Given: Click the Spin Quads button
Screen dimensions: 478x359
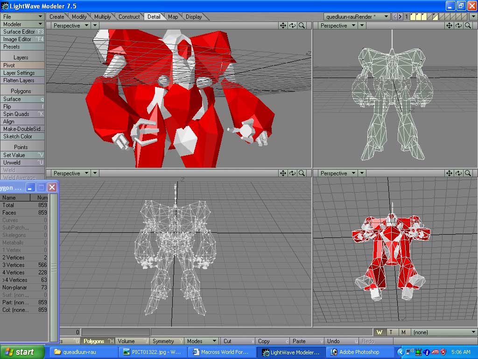Looking at the screenshot, I should click(22, 114).
